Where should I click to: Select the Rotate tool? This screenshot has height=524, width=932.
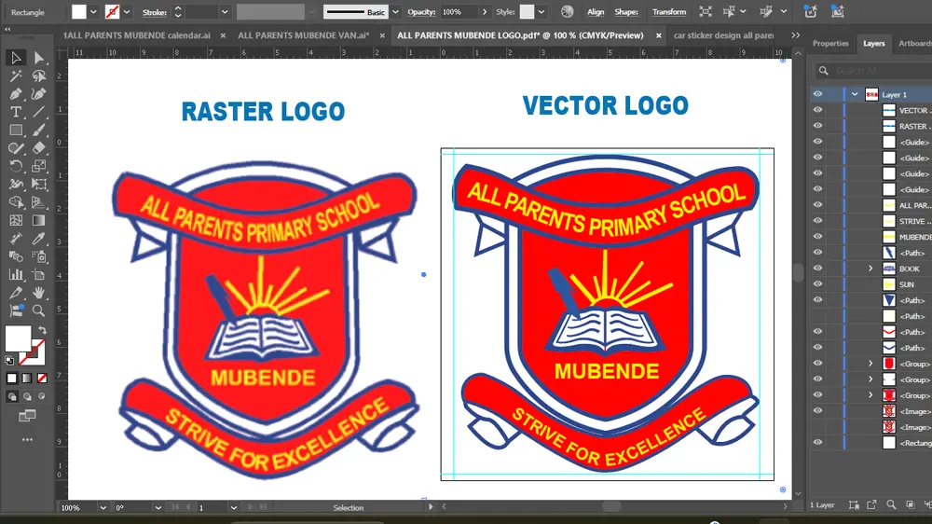click(x=16, y=166)
